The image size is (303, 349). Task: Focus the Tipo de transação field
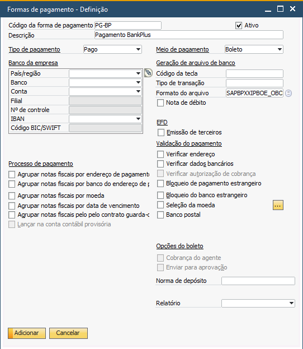[x=254, y=83]
